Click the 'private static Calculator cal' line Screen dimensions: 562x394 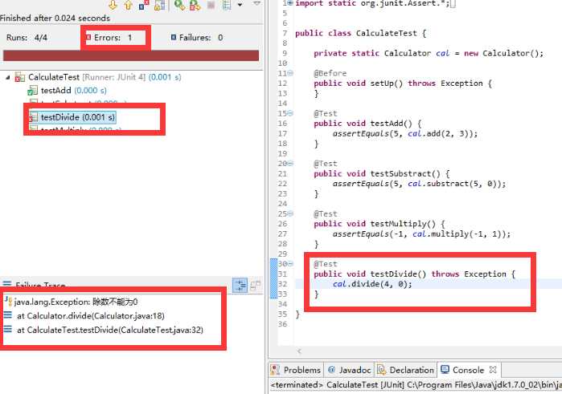(429, 53)
